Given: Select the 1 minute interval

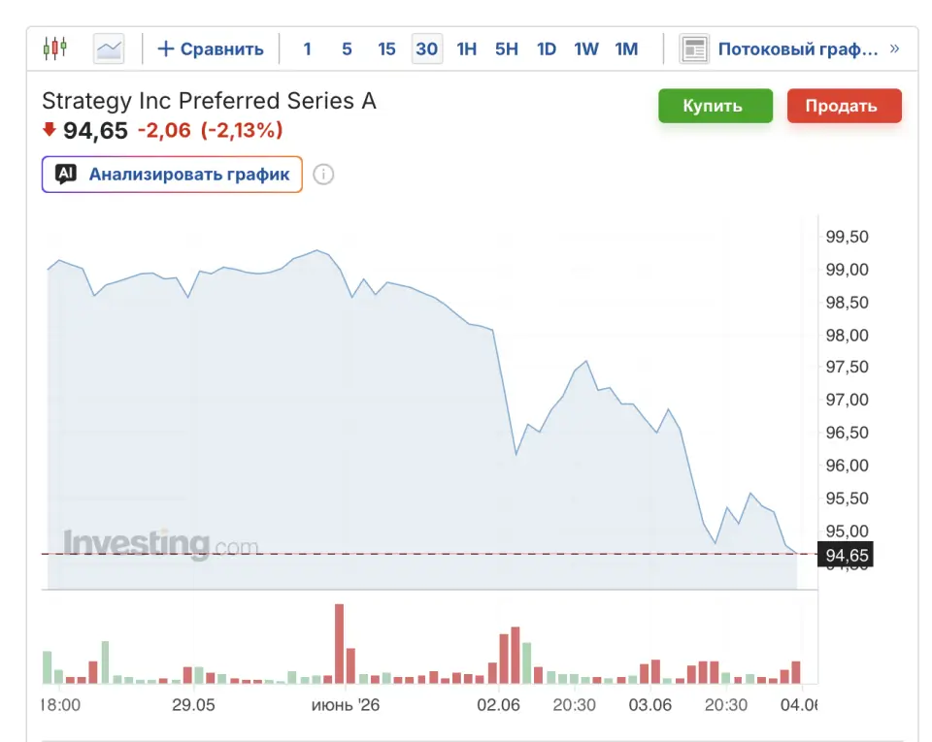Looking at the screenshot, I should 308,48.
